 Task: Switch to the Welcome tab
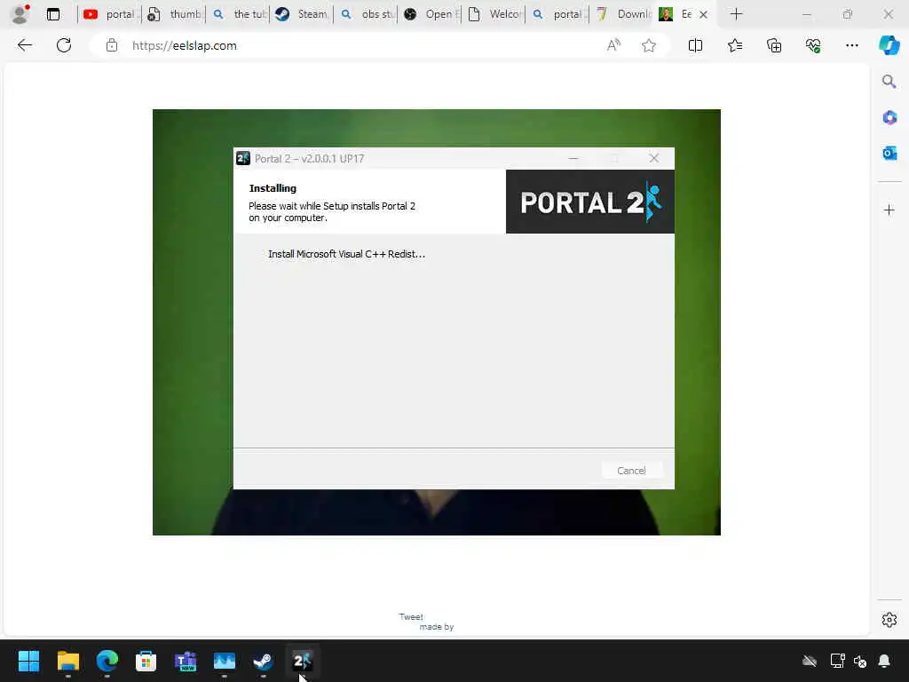click(x=493, y=14)
